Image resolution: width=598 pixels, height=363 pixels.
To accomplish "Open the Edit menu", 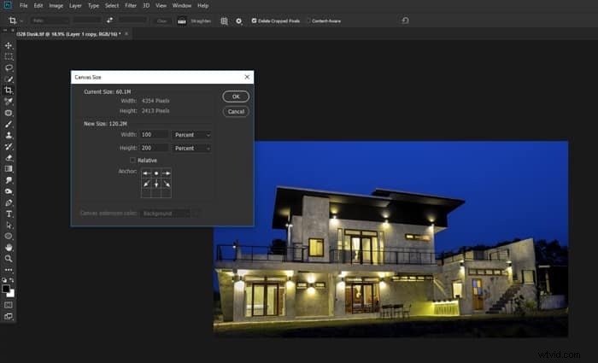I will coord(38,6).
